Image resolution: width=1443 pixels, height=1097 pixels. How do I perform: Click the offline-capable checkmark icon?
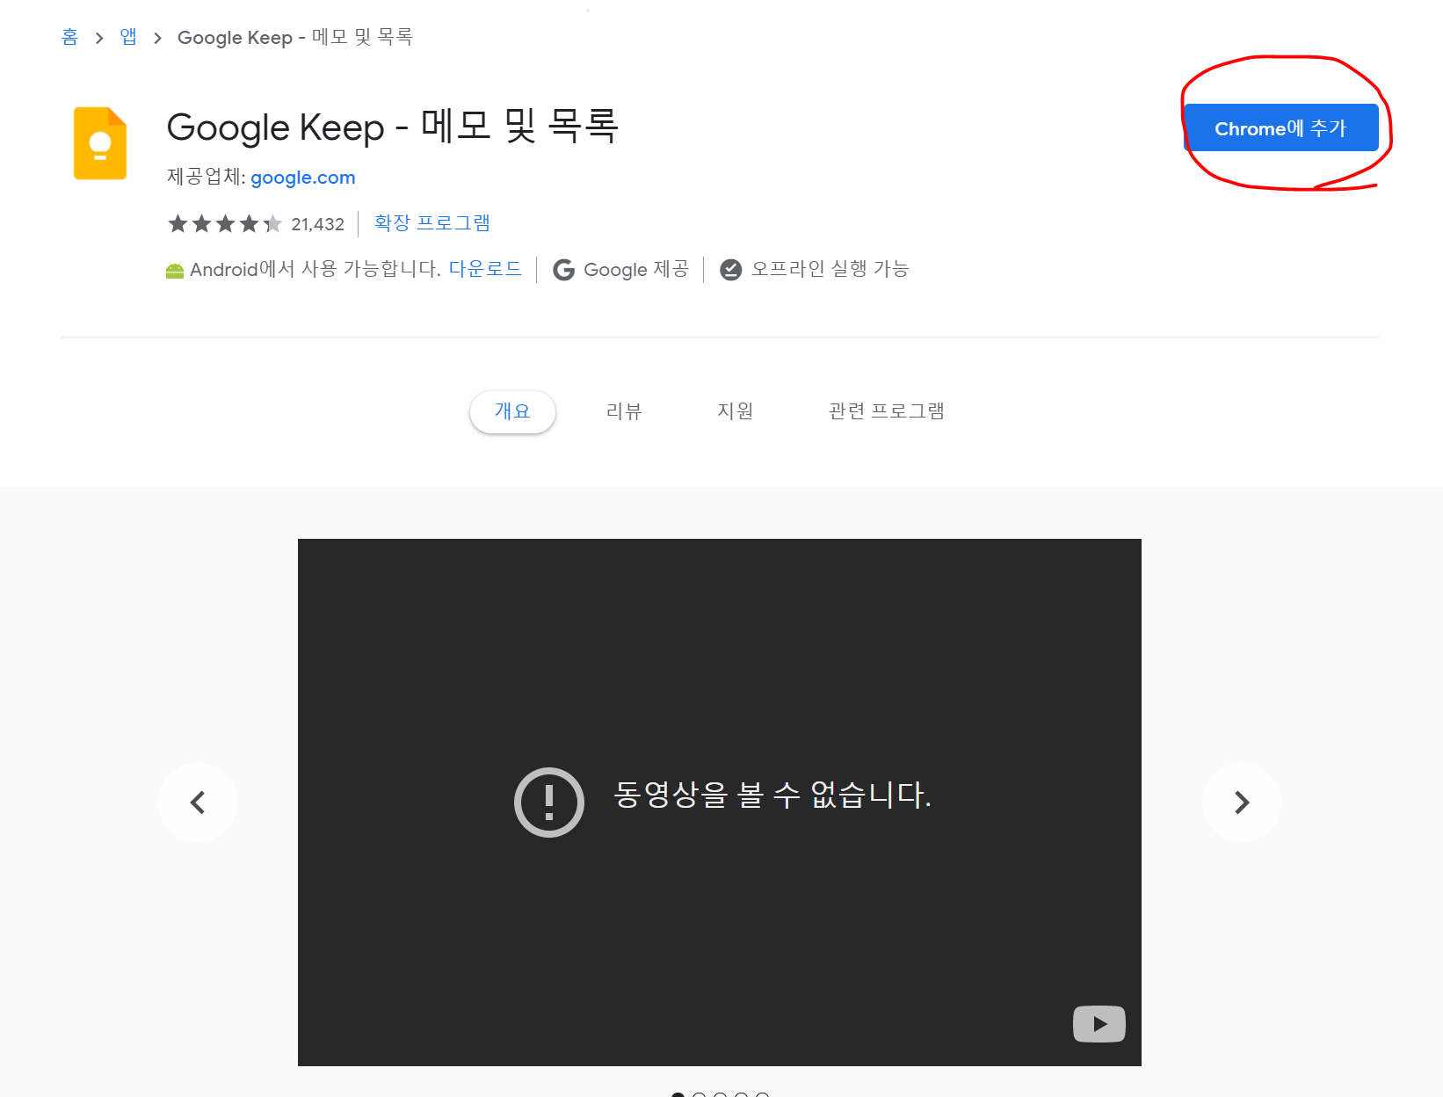coord(730,270)
